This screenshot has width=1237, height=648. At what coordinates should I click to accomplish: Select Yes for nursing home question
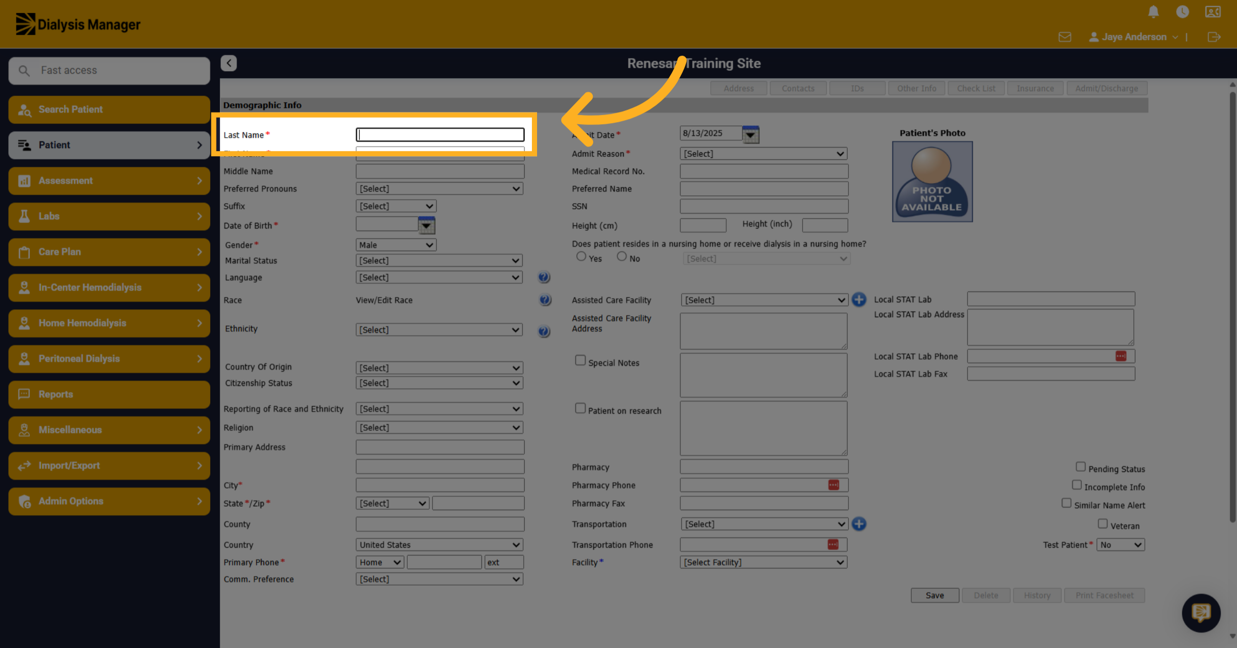click(x=581, y=256)
